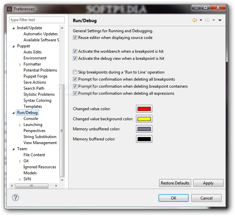Click the Restore Defaults button

pos(175,183)
